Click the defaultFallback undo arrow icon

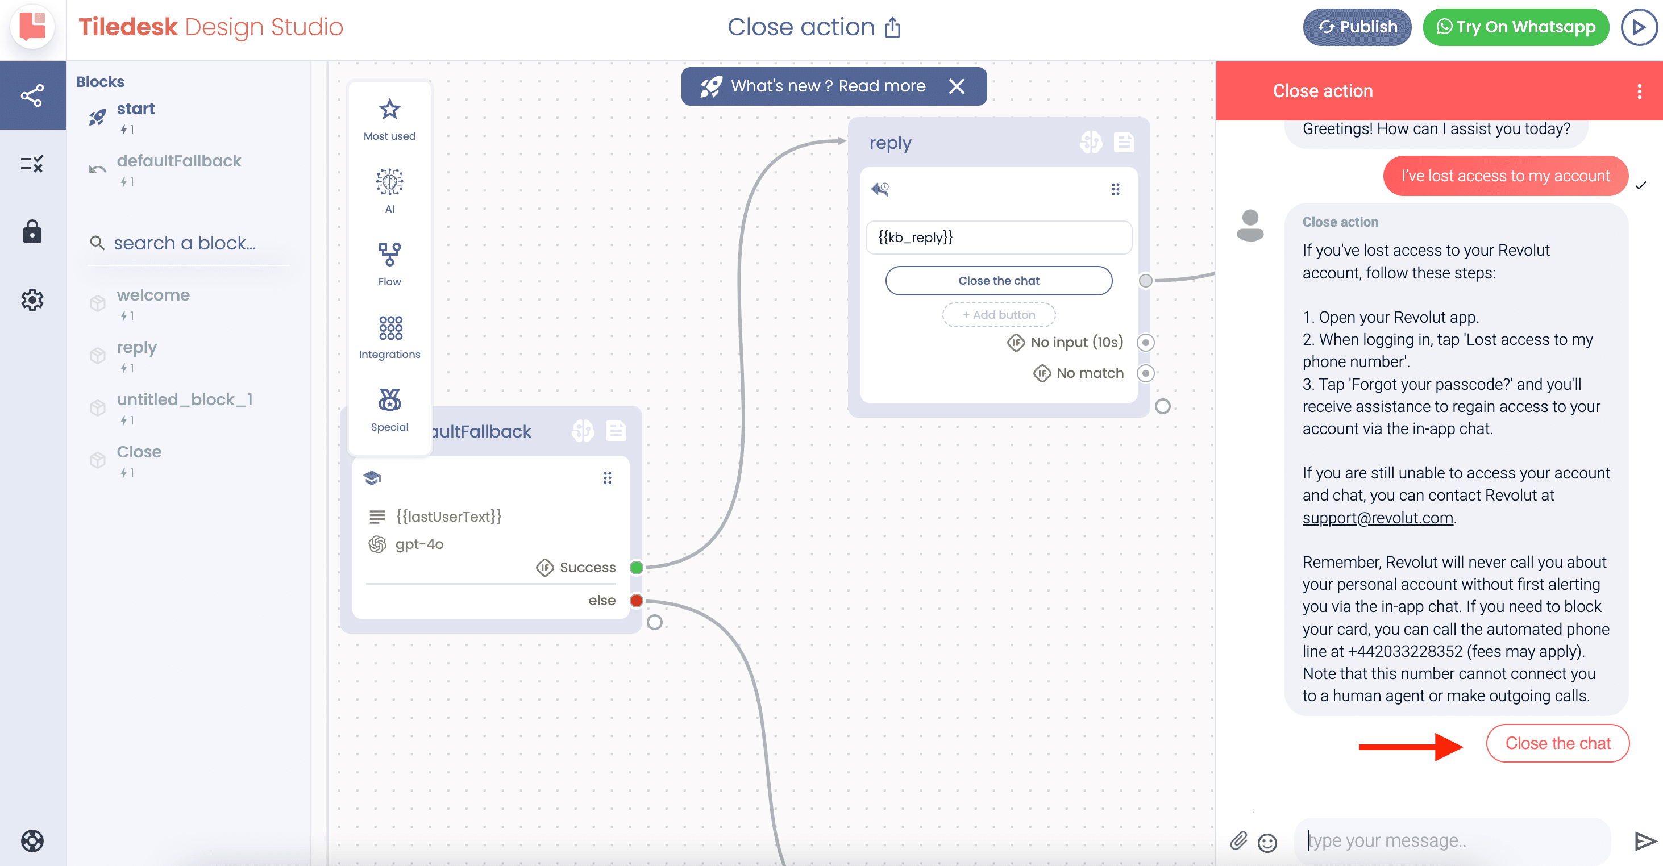pyautogui.click(x=98, y=169)
